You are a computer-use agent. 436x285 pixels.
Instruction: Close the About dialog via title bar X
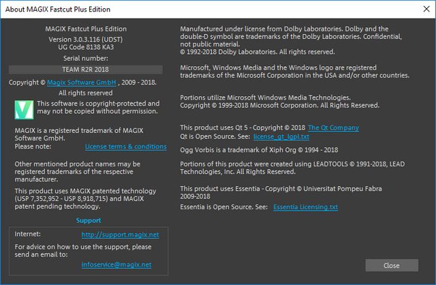pos(420,10)
